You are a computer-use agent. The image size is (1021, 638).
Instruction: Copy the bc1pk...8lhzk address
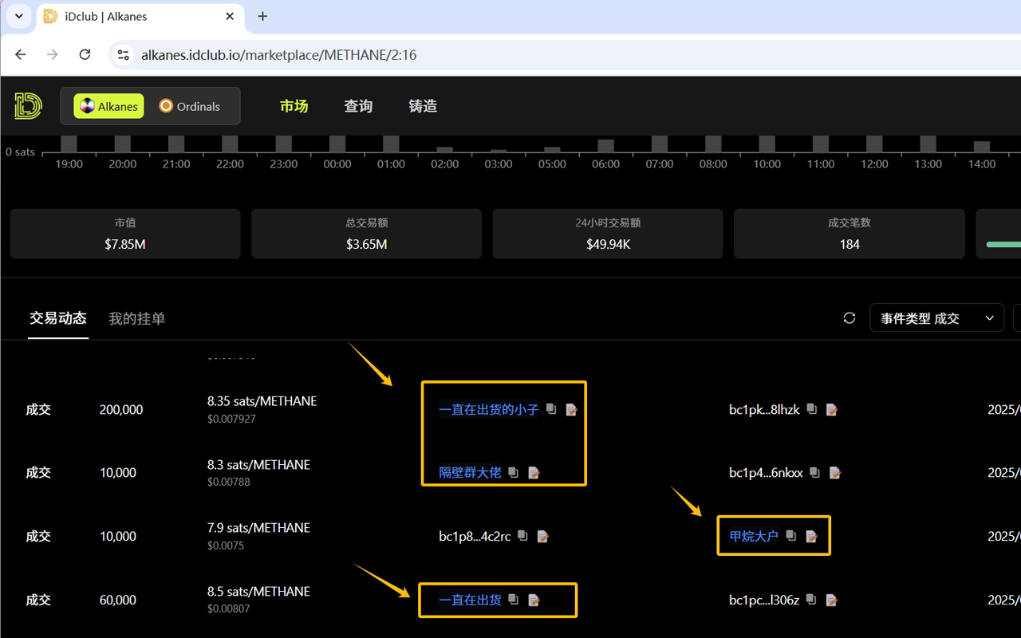click(x=811, y=409)
